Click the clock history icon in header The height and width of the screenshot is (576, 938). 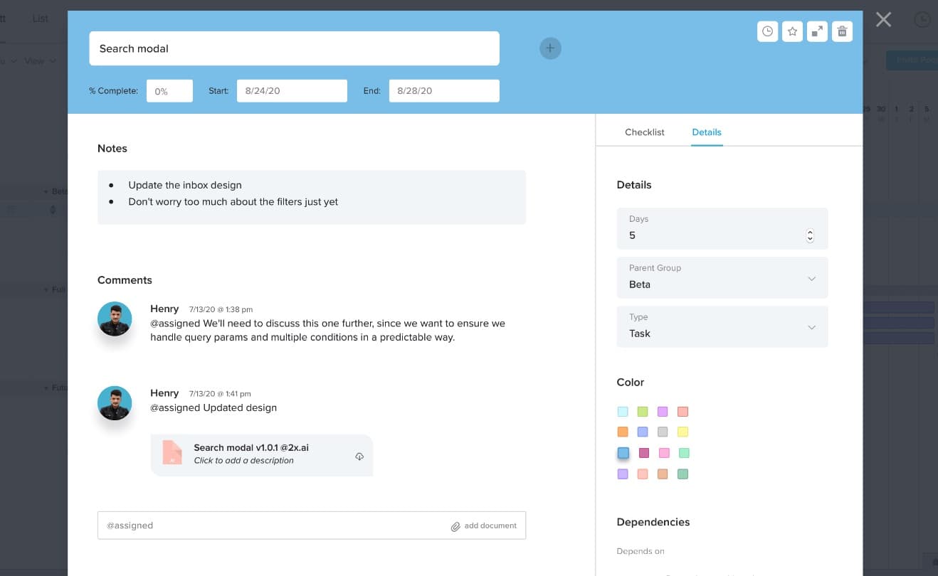(x=767, y=31)
